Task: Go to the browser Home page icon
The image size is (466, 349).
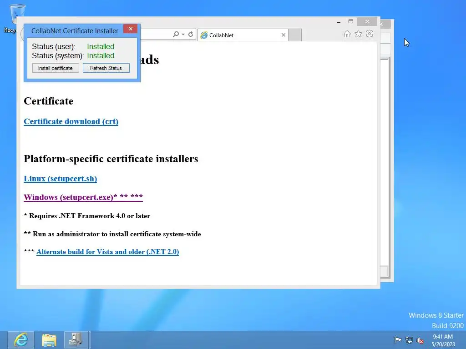Action: coord(347,34)
